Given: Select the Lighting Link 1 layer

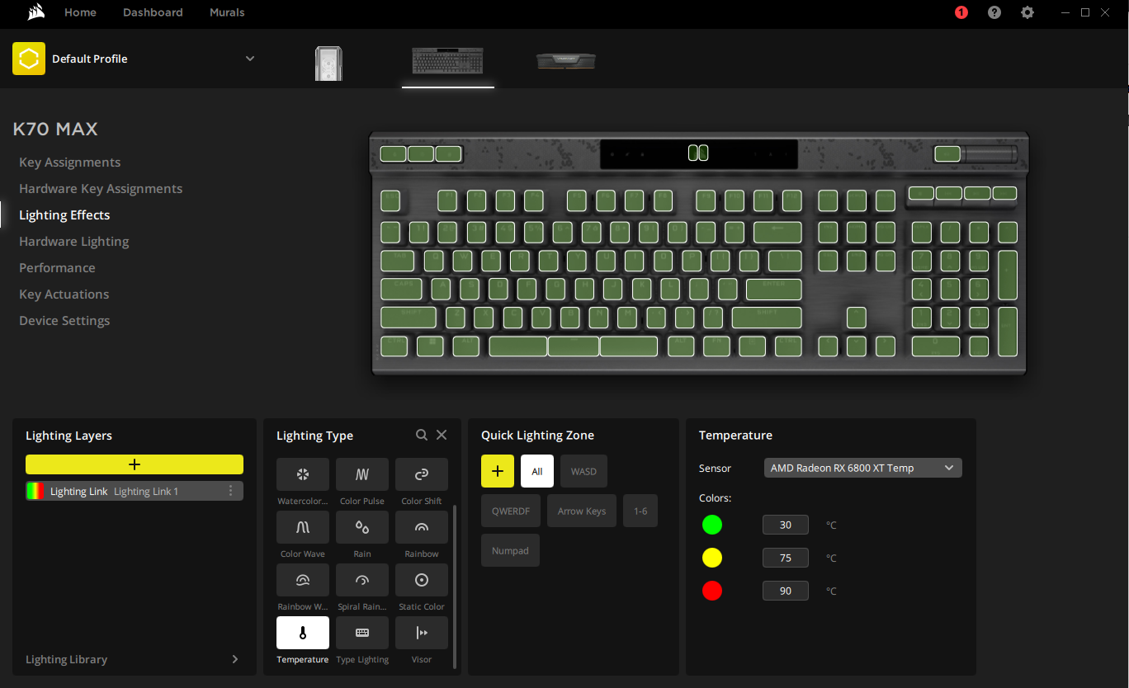Looking at the screenshot, I should click(x=135, y=491).
